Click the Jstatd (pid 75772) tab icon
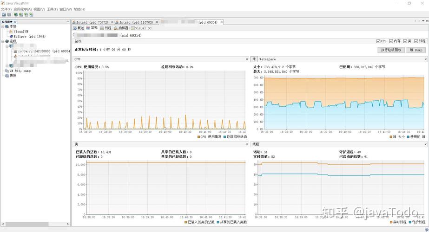Viewport: 429px width, 232px height. pos(74,22)
